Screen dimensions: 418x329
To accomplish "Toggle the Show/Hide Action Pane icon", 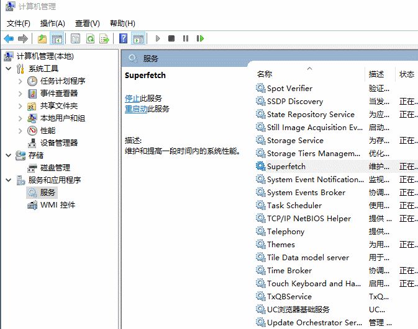I will point(139,39).
